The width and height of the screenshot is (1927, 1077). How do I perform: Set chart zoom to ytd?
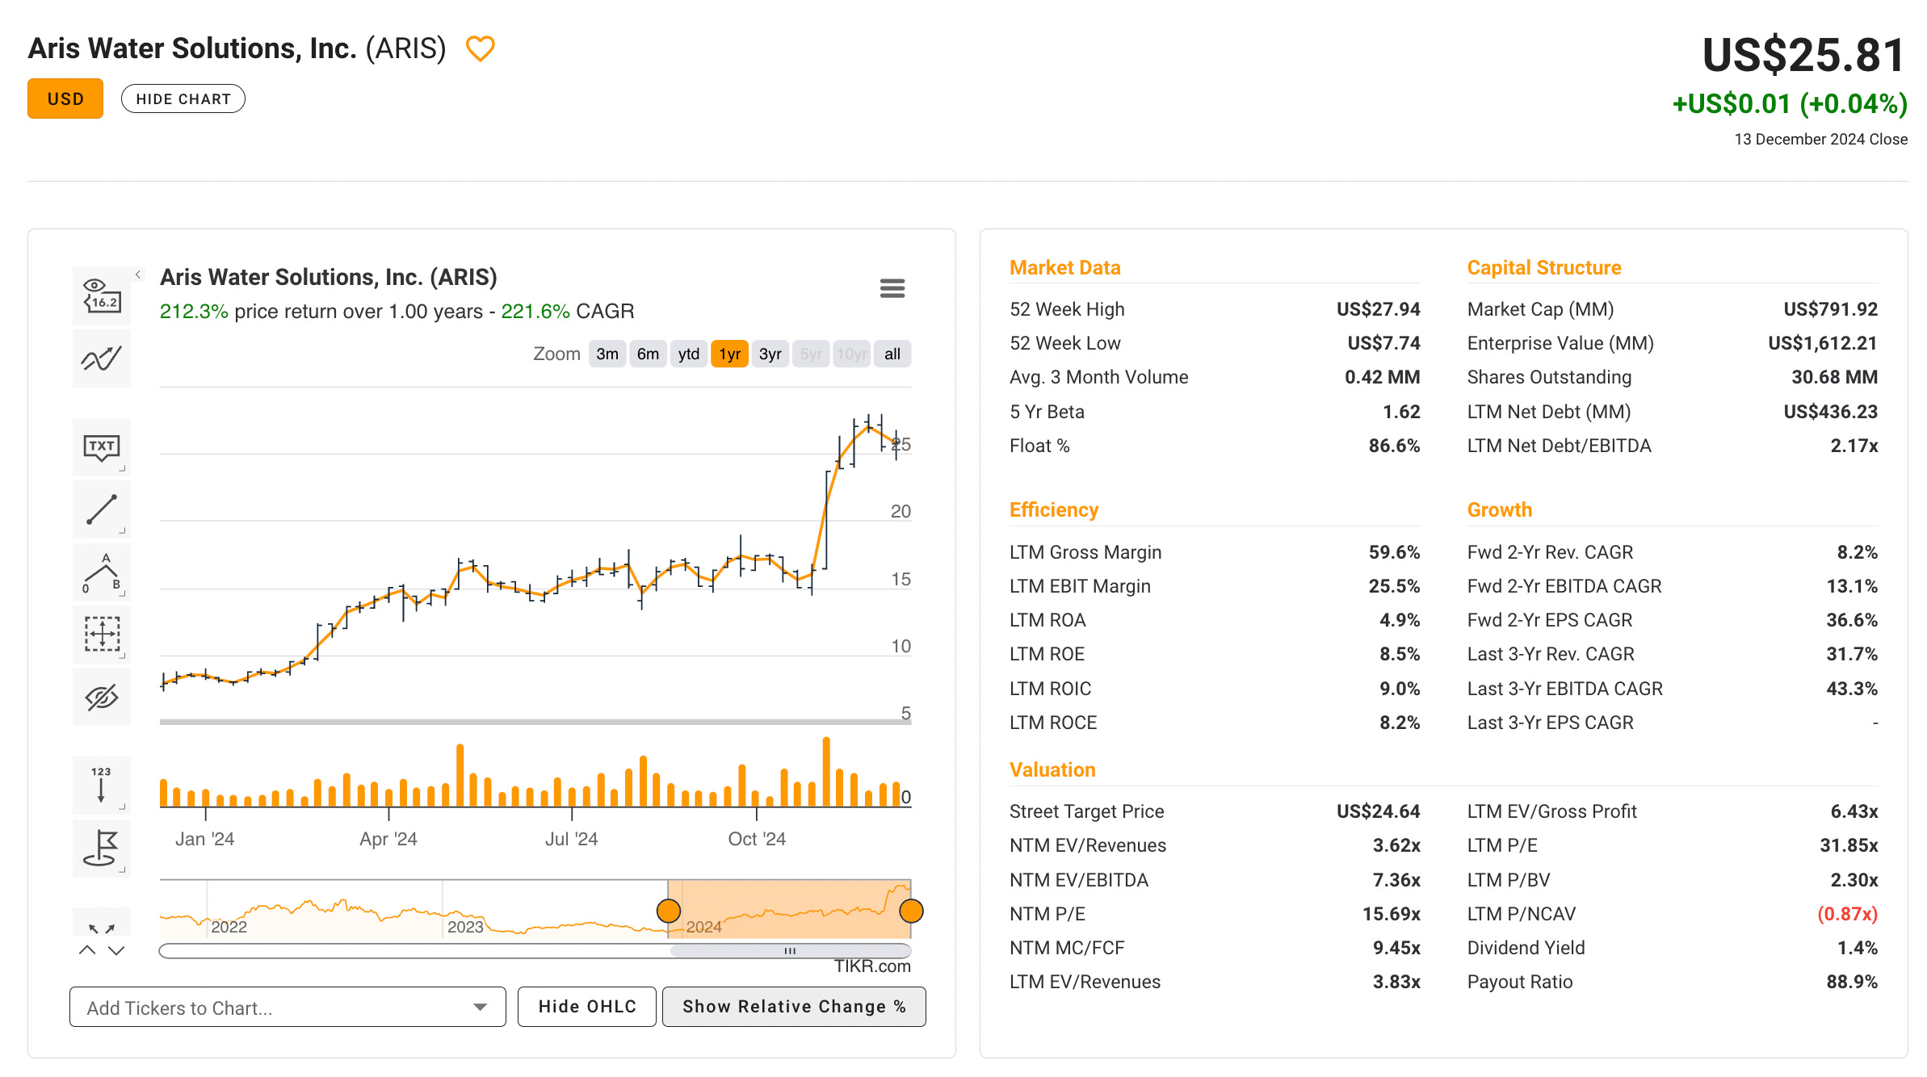coord(689,354)
